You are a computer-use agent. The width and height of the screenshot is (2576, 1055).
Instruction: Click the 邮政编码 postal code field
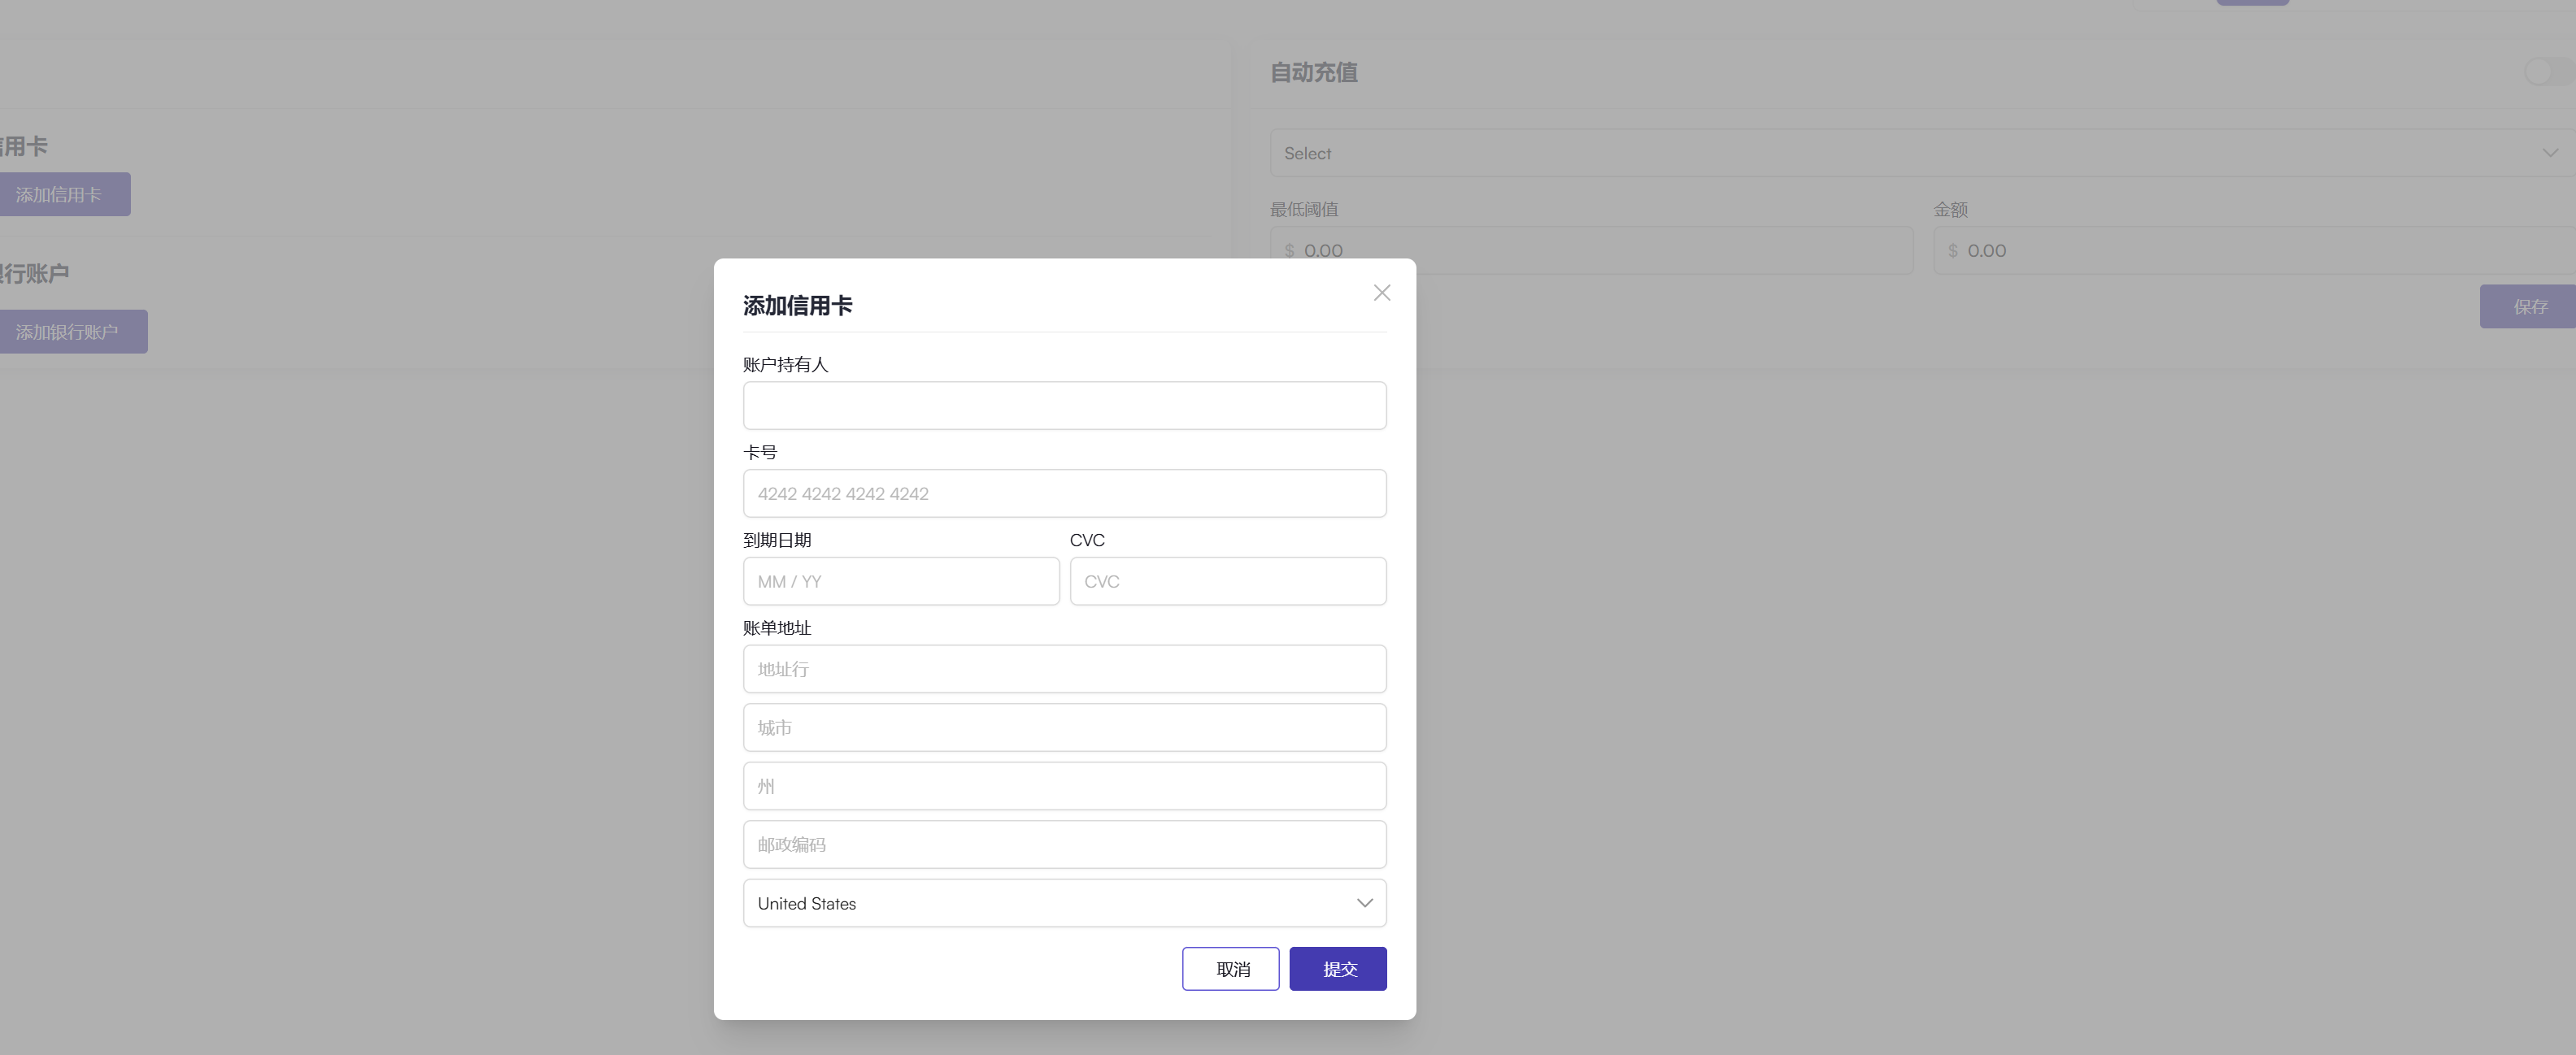(x=1064, y=845)
